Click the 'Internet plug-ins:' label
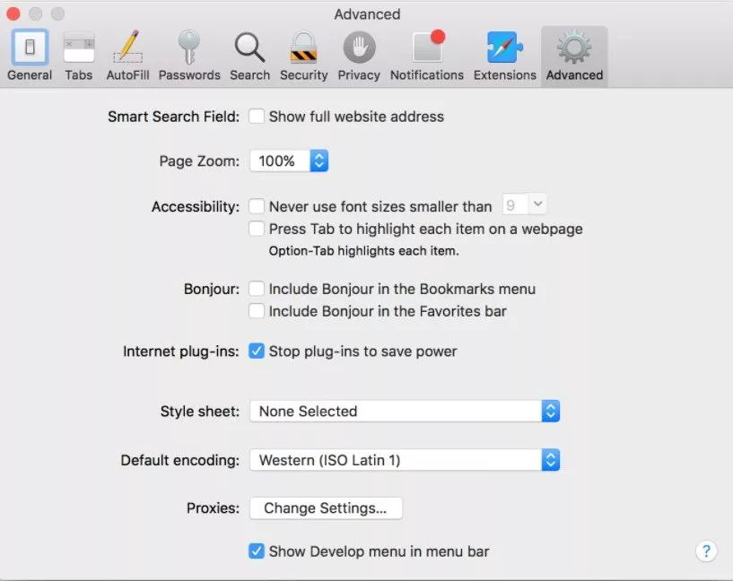 click(x=181, y=351)
